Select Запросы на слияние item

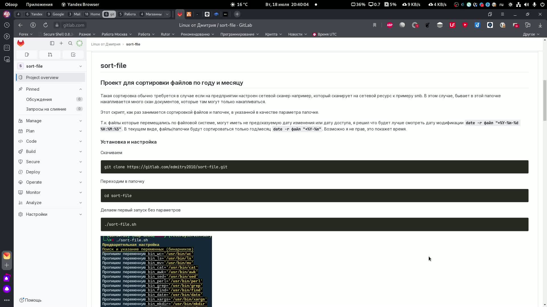[46, 109]
